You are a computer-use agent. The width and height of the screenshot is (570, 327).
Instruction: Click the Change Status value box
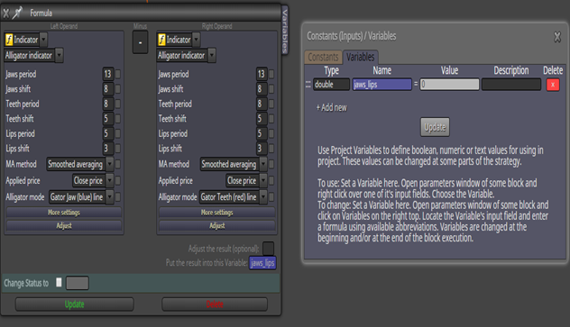[x=77, y=283]
